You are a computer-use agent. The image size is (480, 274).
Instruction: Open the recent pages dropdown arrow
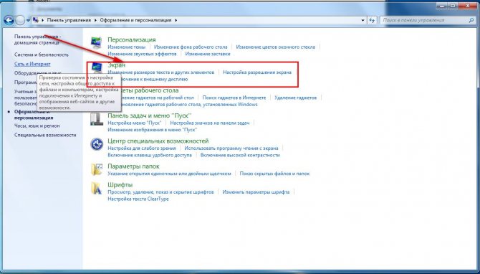(28, 21)
